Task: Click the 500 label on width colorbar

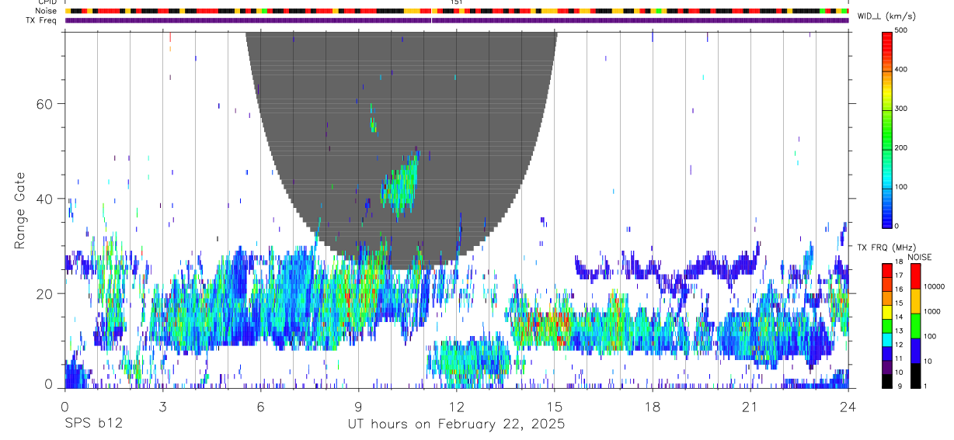Action: pyautogui.click(x=902, y=30)
